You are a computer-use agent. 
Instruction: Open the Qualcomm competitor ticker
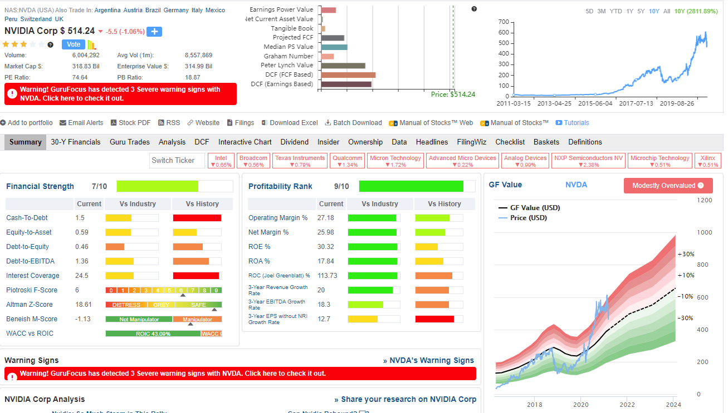(x=348, y=161)
